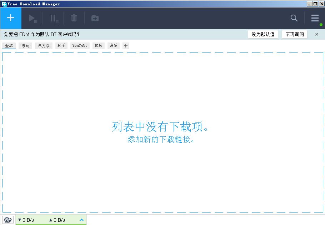Expand the speed graph with the chevron
The height and width of the screenshot is (225, 325).
click(x=81, y=220)
